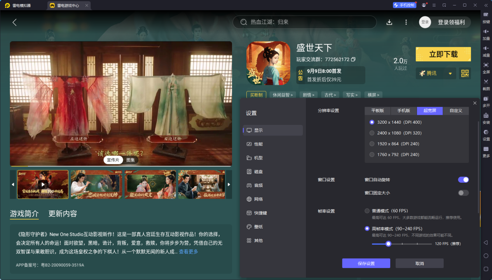
Task: Switch the media viewer to 图集
Action: point(131,160)
